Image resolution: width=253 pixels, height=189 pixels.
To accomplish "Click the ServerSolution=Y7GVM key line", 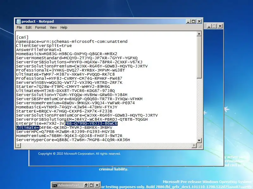I will [x=72, y=95].
